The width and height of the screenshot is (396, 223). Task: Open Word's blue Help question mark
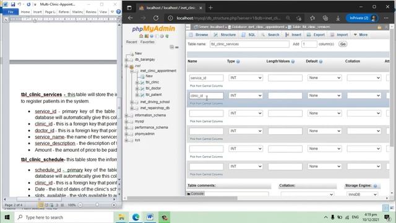tap(118, 12)
